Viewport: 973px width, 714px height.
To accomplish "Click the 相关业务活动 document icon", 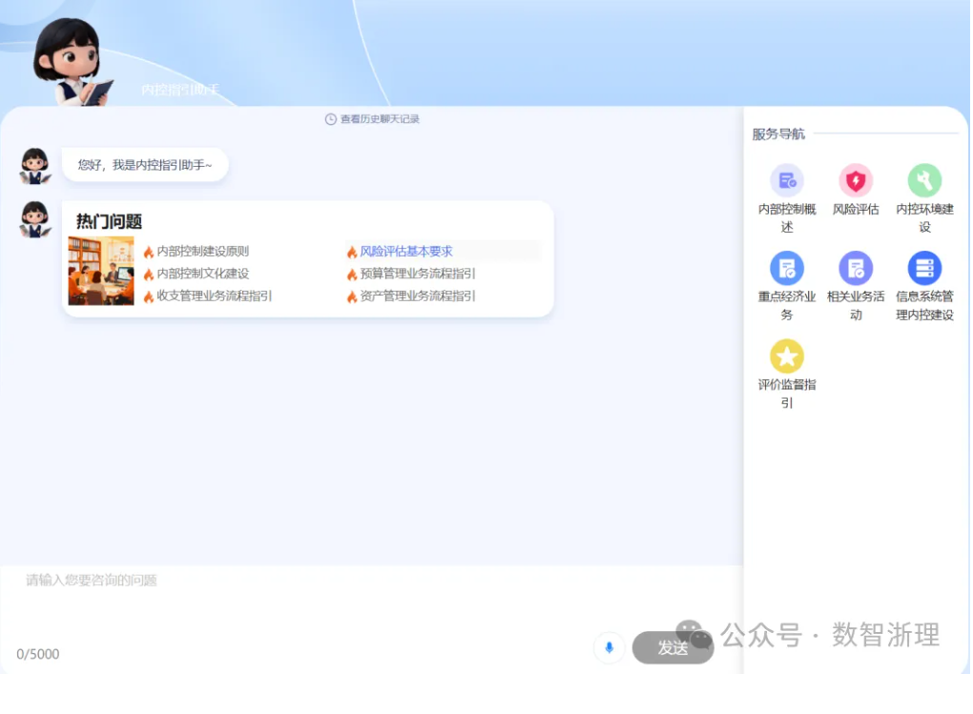I will (x=856, y=269).
